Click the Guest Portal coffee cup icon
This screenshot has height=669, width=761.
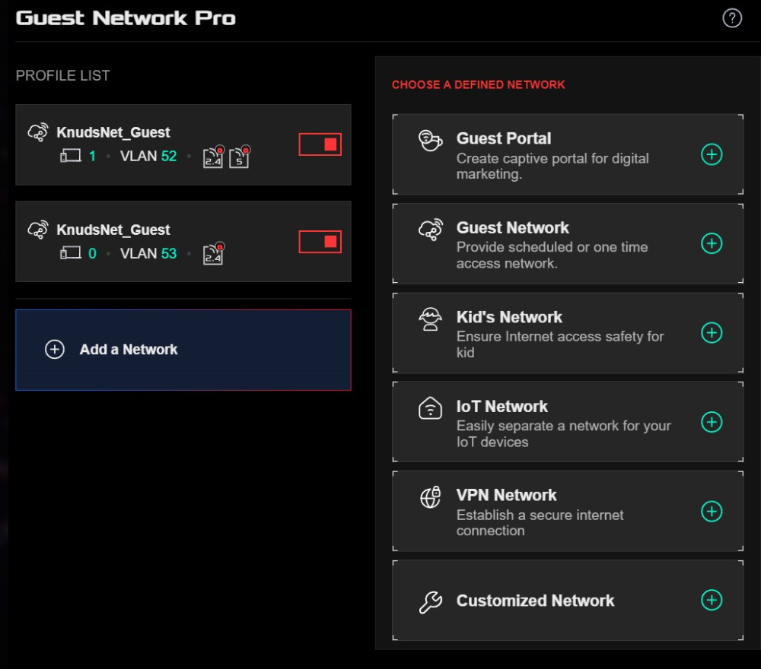[431, 141]
